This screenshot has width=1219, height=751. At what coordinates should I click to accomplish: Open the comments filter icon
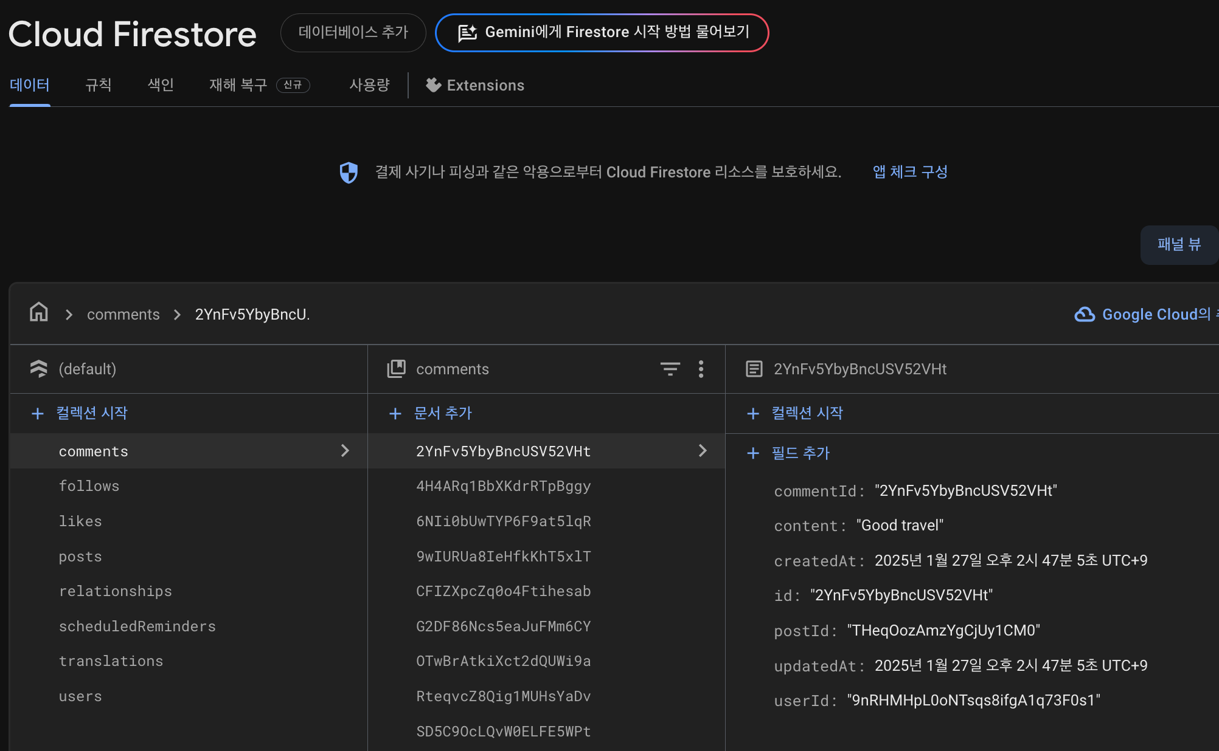[670, 369]
